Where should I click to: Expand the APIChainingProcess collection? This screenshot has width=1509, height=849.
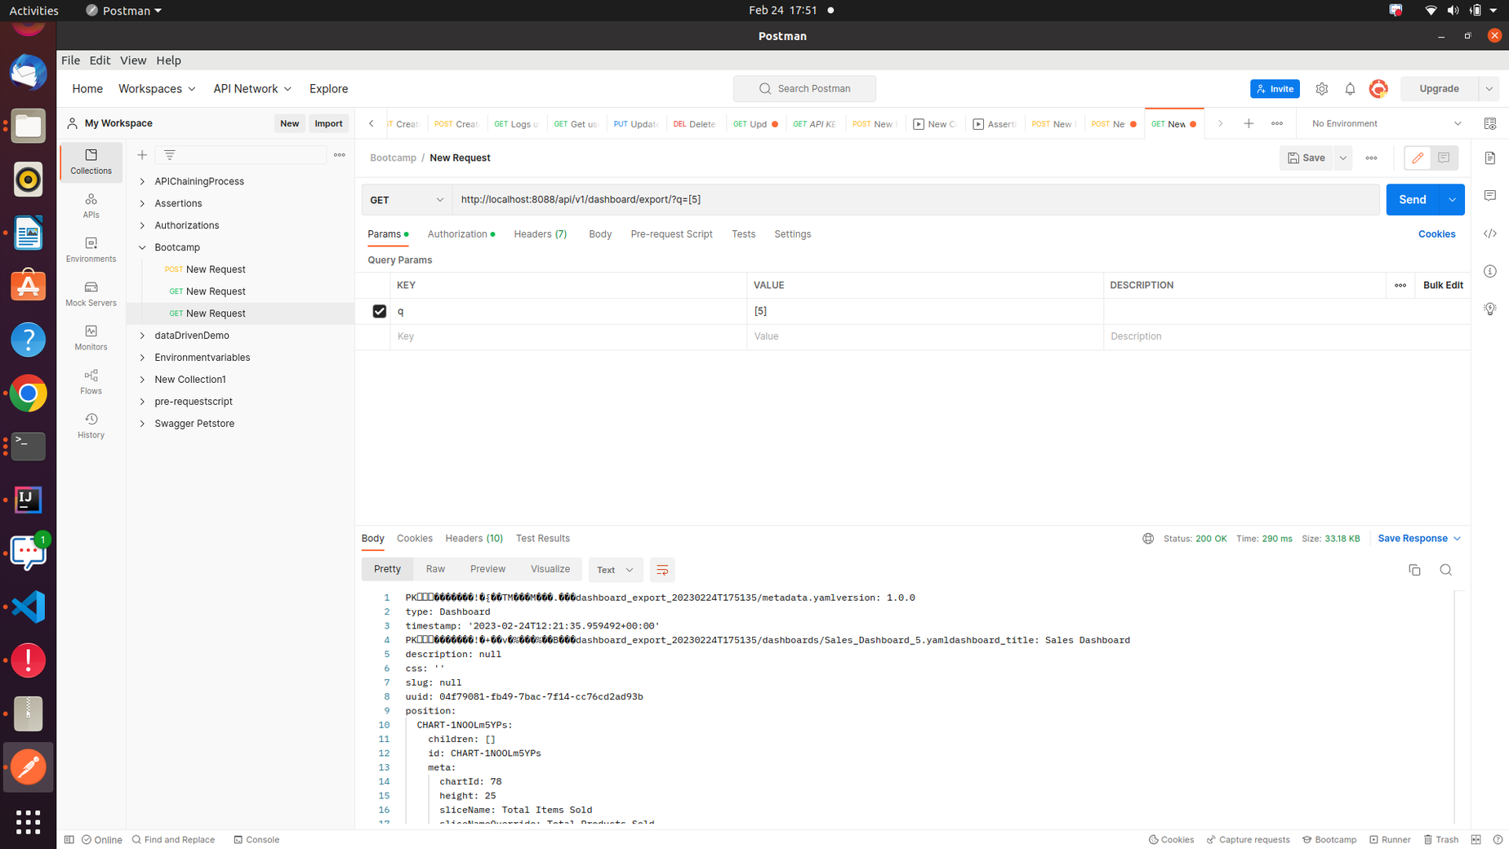[142, 181]
